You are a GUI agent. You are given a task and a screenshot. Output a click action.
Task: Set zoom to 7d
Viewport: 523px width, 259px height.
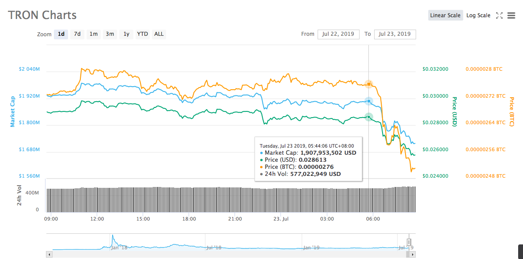(77, 34)
